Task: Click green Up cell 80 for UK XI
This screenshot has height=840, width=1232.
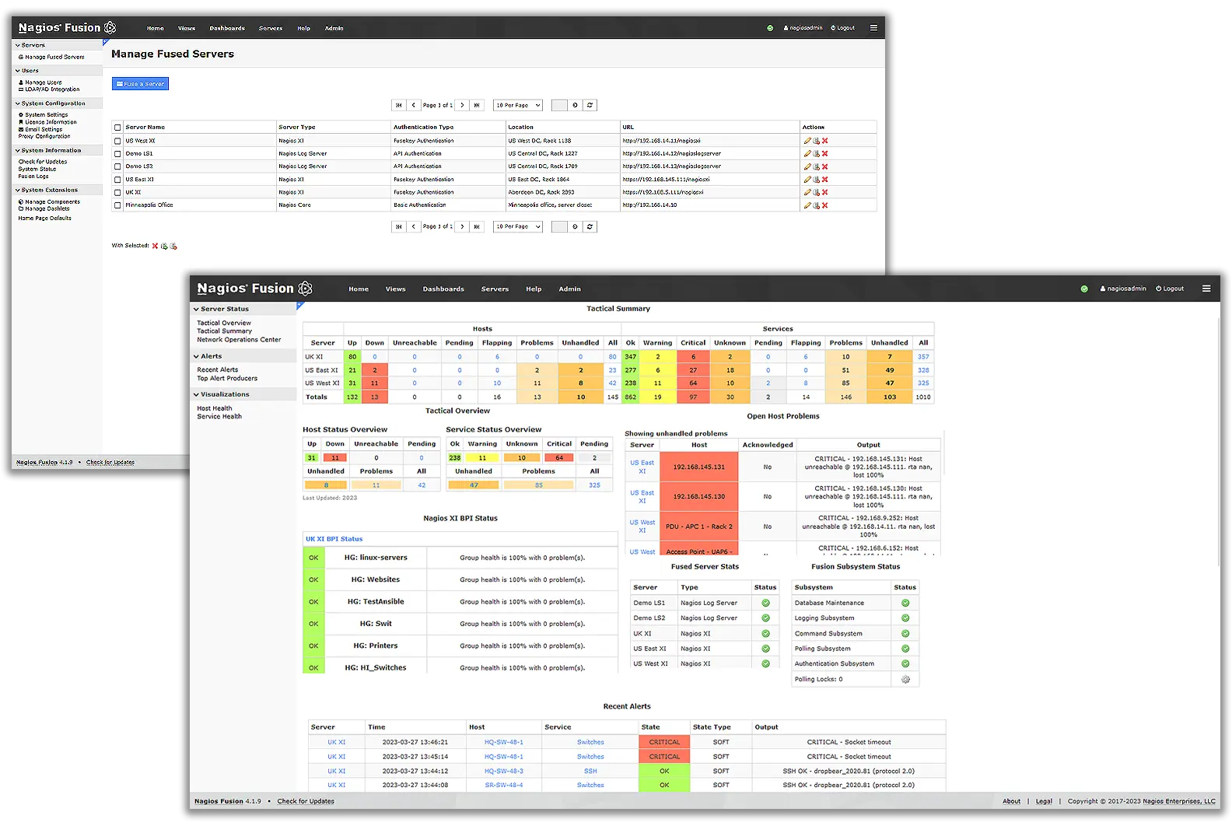Action: pyautogui.click(x=352, y=357)
